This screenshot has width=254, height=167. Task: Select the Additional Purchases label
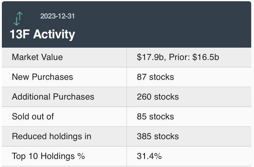pos(53,97)
